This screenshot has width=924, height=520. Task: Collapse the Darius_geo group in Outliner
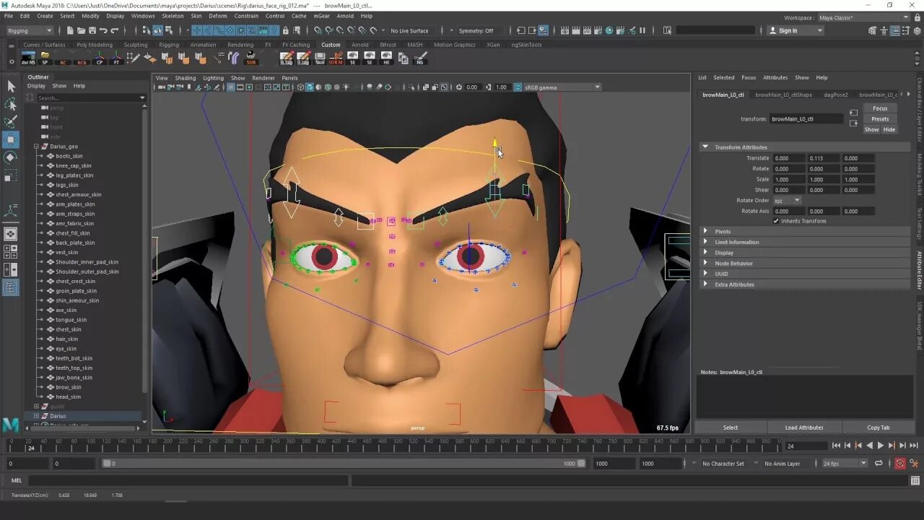coord(36,147)
